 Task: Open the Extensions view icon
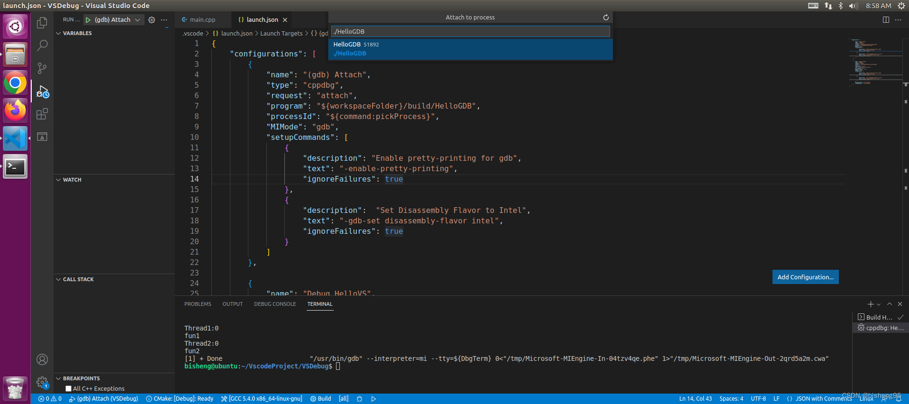click(42, 114)
